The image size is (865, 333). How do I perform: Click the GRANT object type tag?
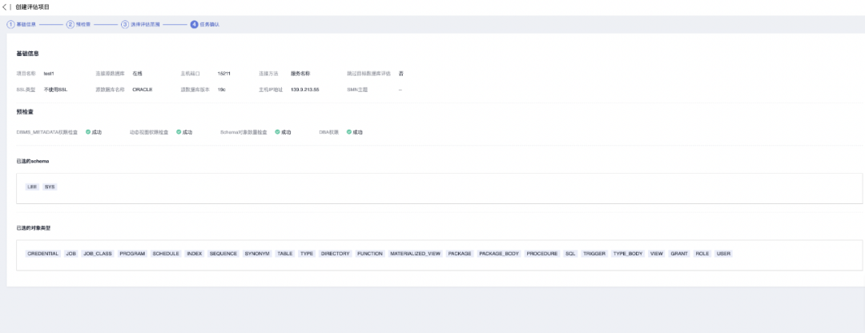click(679, 254)
